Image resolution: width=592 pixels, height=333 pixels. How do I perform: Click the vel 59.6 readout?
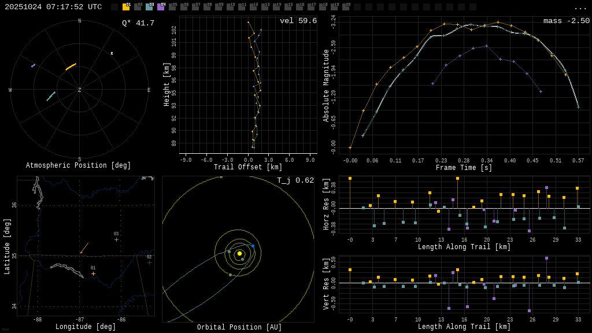[x=298, y=21]
